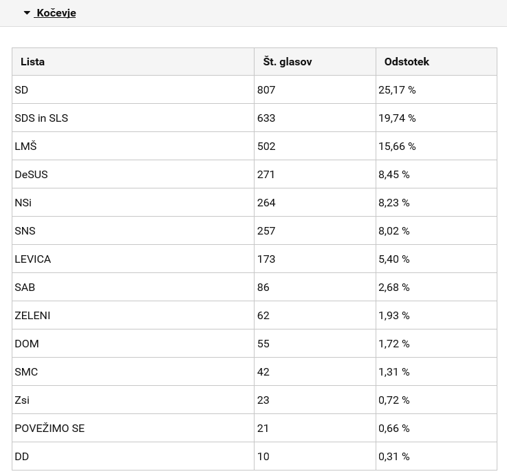Screen dimensions: 507x476
Task: Click the ZELENI list entry
Action: click(133, 315)
